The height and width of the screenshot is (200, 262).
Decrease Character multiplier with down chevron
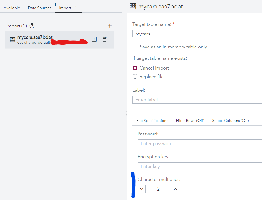(x=142, y=189)
